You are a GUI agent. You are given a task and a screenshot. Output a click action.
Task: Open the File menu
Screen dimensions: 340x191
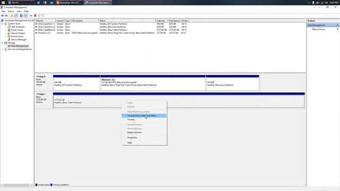coord(3,11)
